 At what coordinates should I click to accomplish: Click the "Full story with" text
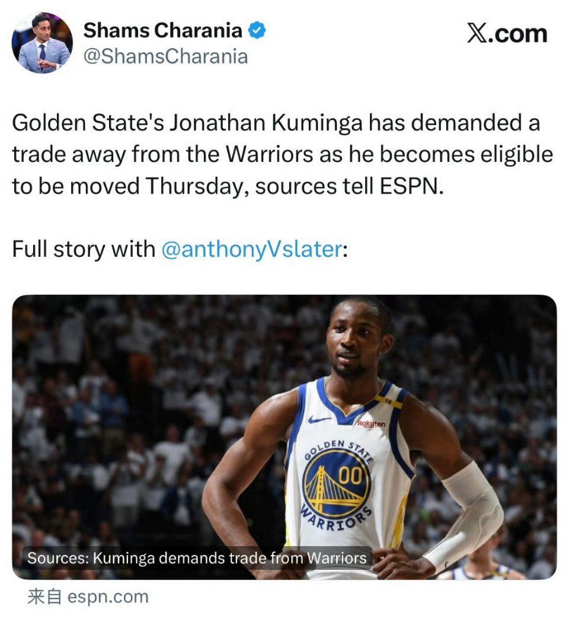click(x=84, y=249)
